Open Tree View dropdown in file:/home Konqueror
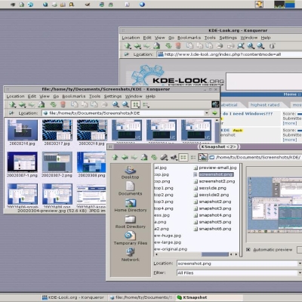Screen dimensions: 302x302 click(x=146, y=105)
